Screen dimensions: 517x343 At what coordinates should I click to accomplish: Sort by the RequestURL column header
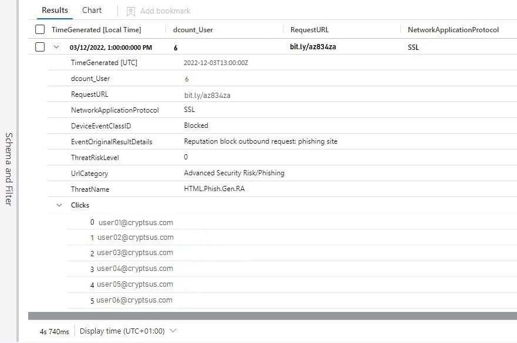(x=310, y=29)
